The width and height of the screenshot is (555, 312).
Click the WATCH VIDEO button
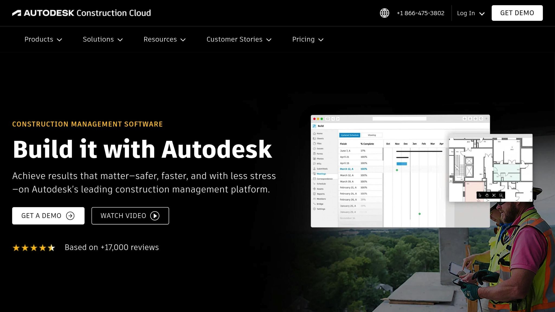130,216
